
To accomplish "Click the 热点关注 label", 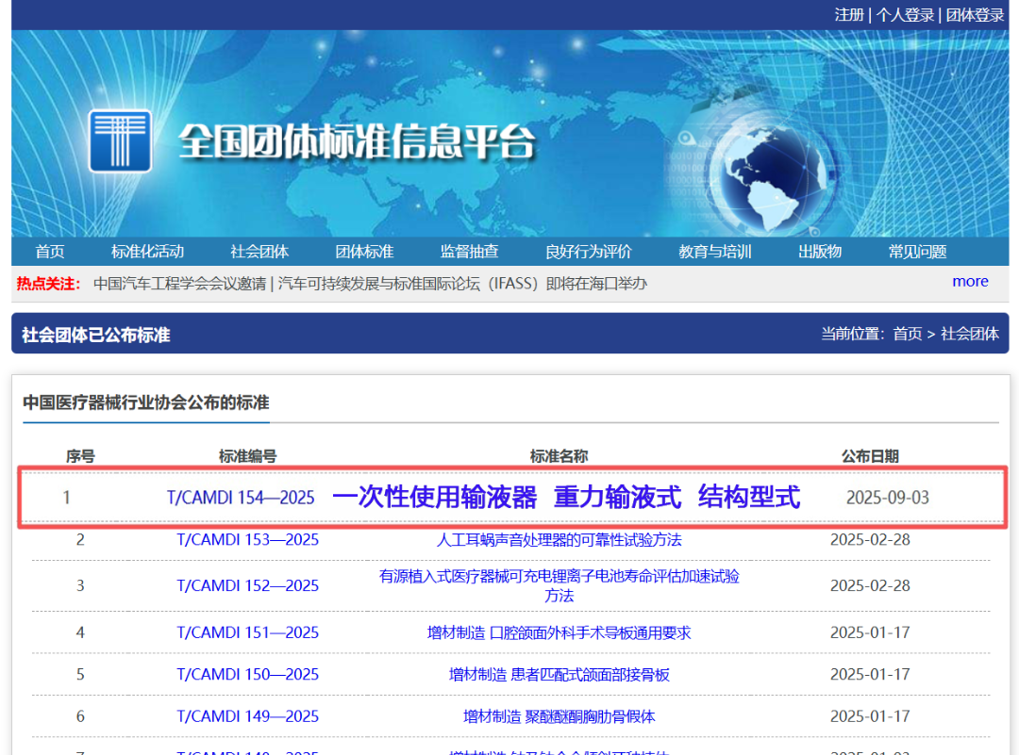I will (x=49, y=284).
